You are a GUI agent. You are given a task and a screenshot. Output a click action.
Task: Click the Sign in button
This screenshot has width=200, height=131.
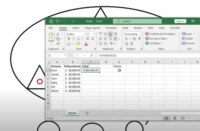click(x=180, y=21)
